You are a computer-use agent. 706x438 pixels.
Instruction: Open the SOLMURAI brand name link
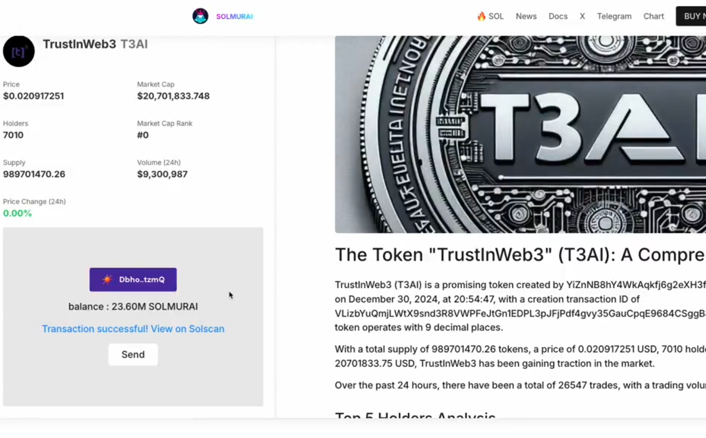tap(234, 16)
